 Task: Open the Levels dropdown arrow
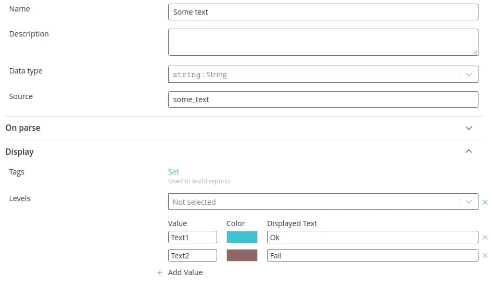(x=469, y=202)
